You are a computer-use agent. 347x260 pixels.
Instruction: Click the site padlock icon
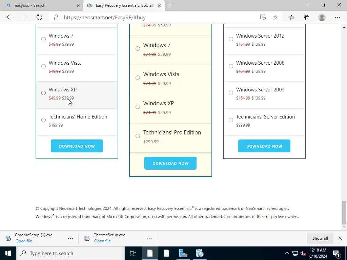(56, 18)
